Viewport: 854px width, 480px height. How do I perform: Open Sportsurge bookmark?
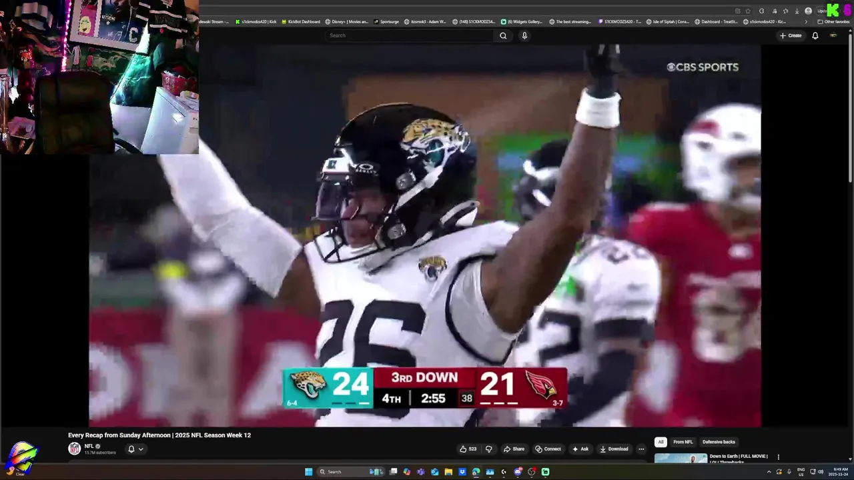coord(386,21)
